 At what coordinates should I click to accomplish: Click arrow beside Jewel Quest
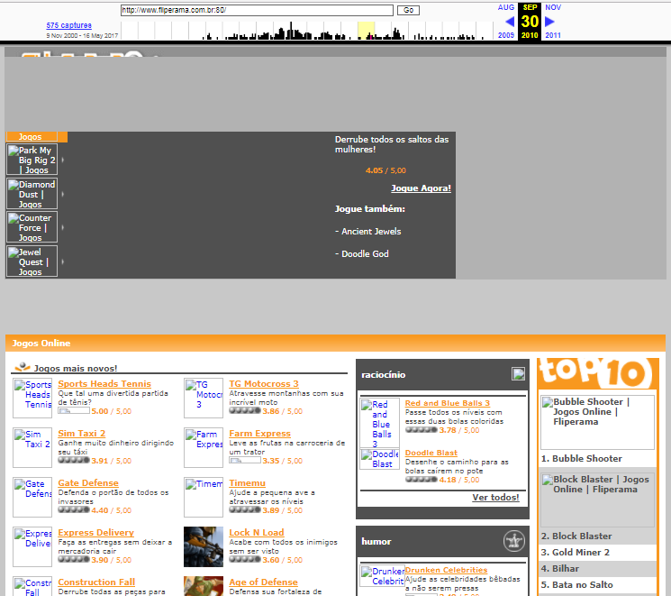tap(62, 261)
